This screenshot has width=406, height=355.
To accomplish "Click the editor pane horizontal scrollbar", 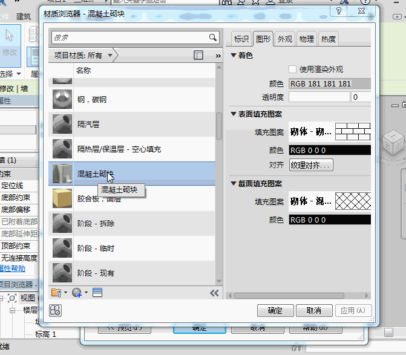I will pyautogui.click(x=289, y=296).
